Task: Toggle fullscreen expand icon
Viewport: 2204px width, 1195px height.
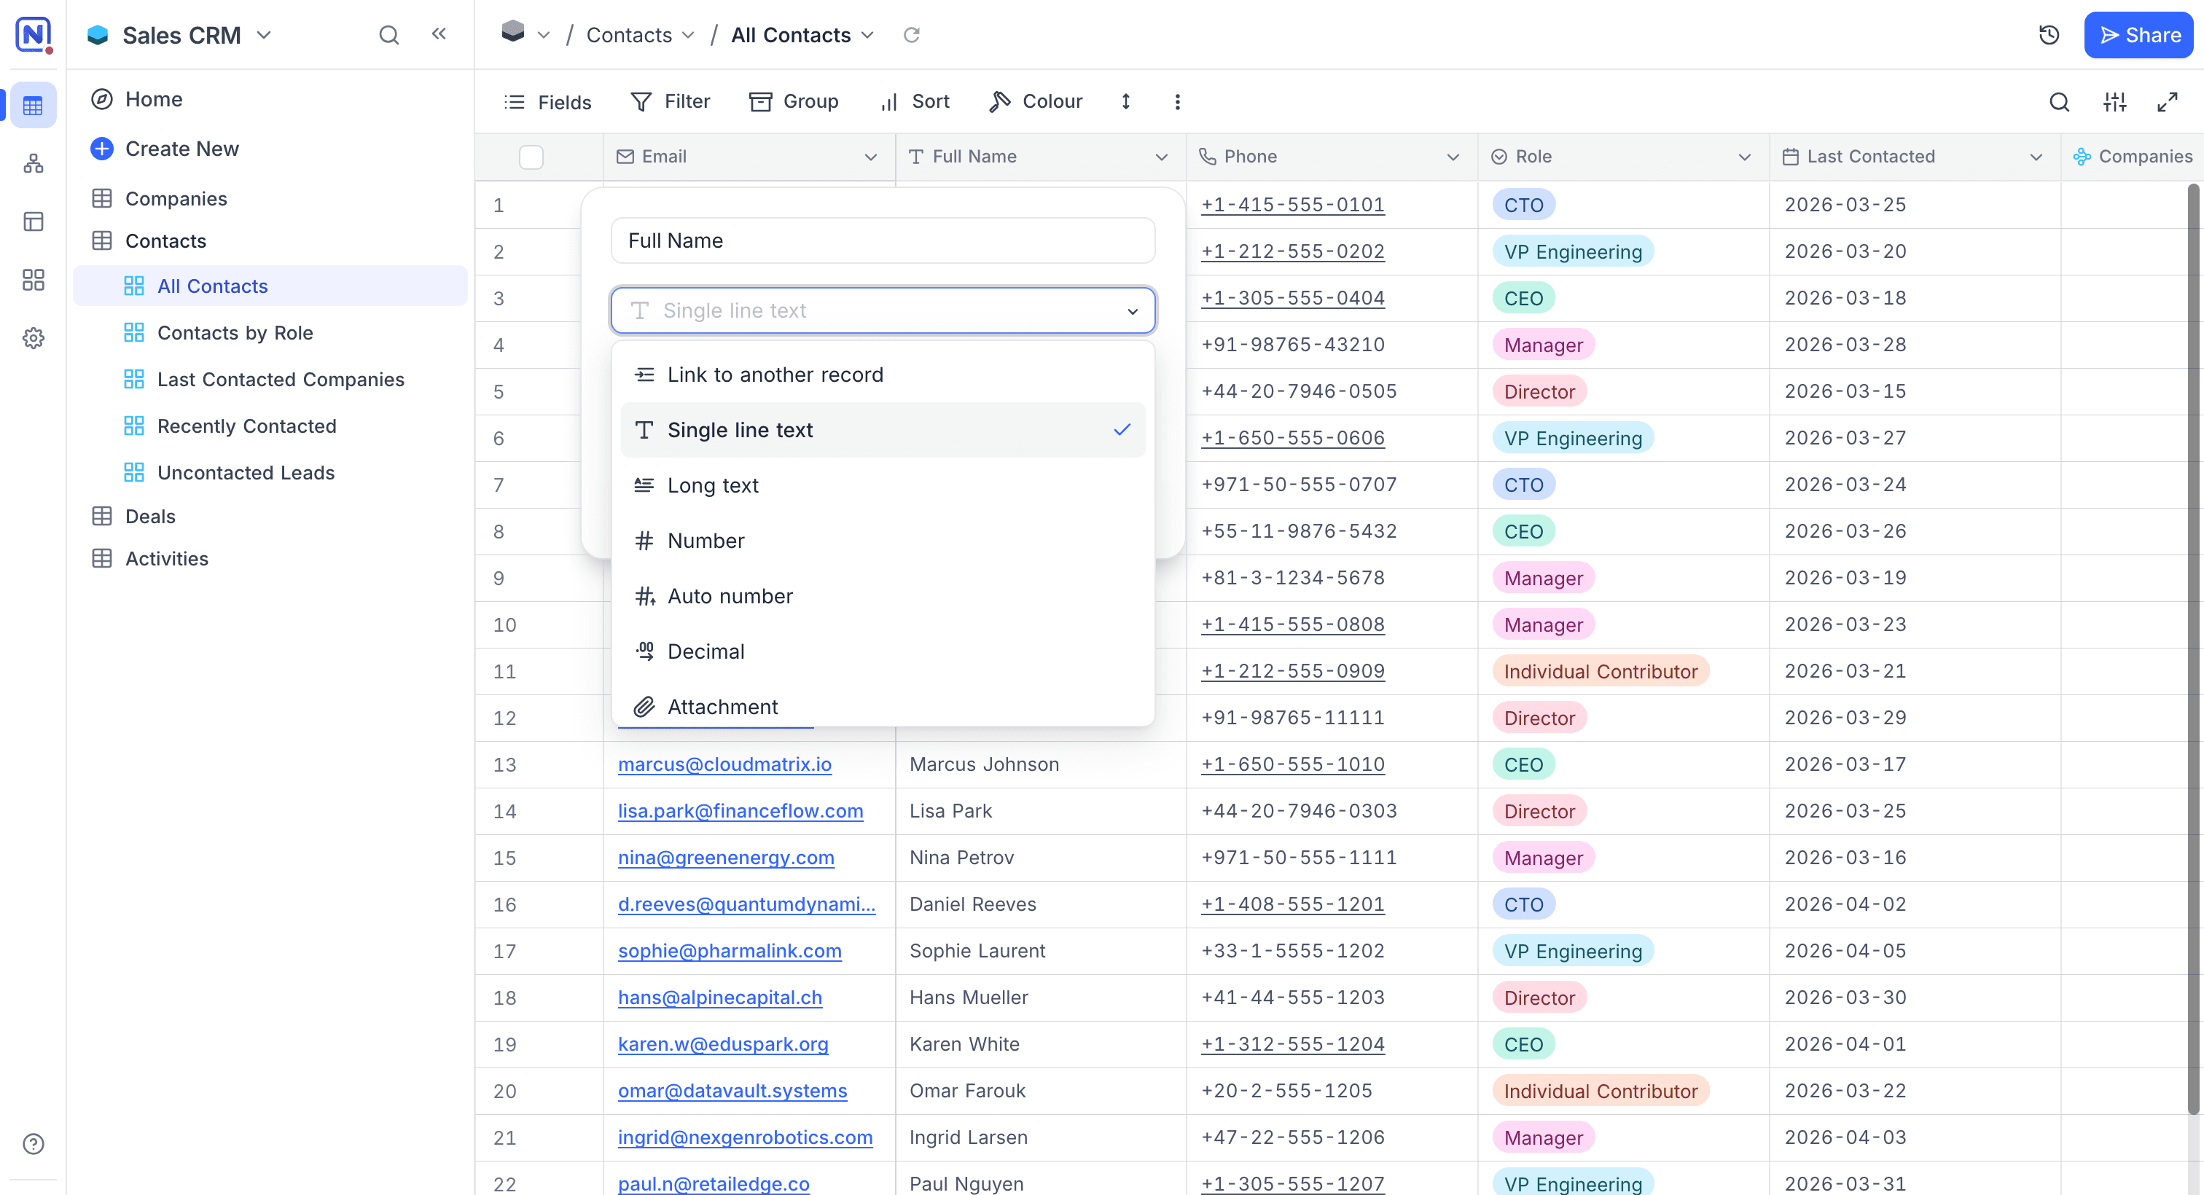Action: (2168, 103)
